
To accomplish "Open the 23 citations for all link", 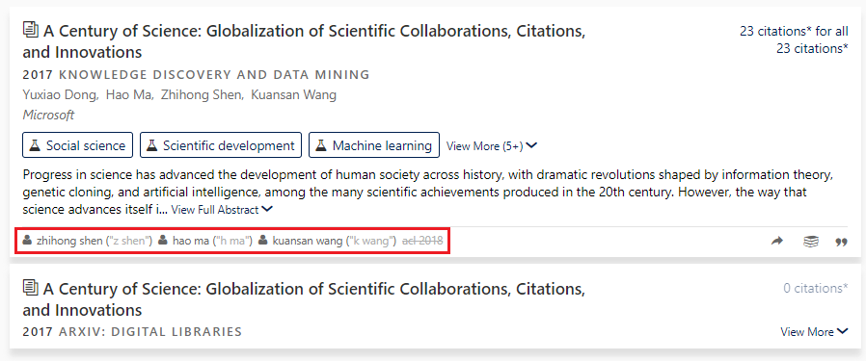I will click(794, 31).
